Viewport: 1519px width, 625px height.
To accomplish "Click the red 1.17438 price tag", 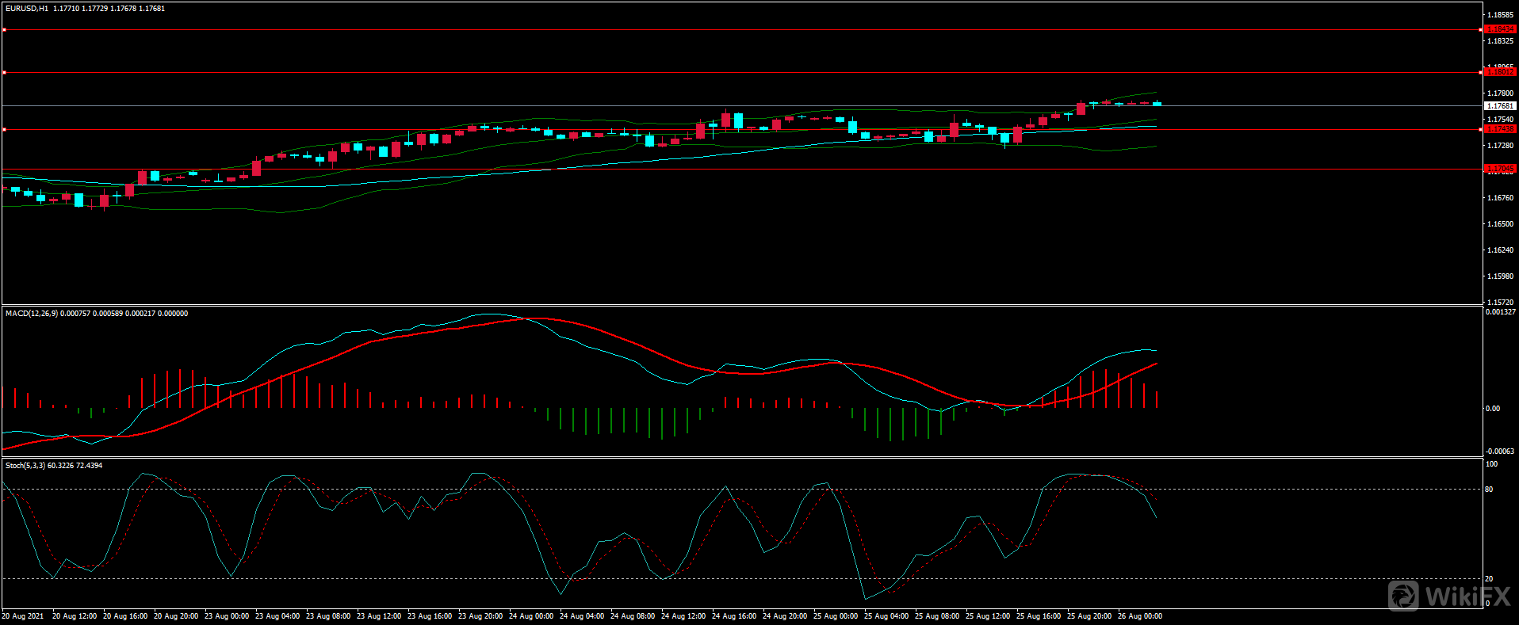I will tap(1500, 129).
